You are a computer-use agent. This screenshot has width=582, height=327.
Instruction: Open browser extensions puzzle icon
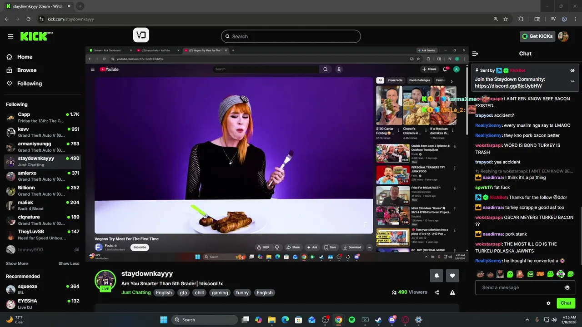521,19
